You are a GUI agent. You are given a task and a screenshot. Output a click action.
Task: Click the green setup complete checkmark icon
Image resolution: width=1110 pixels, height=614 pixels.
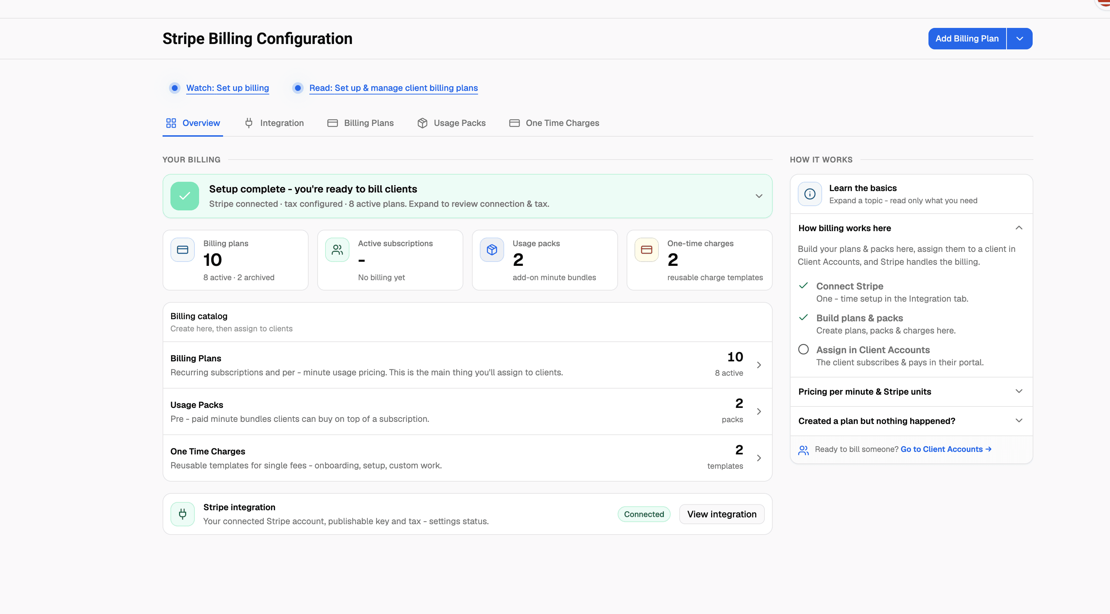[x=184, y=196]
